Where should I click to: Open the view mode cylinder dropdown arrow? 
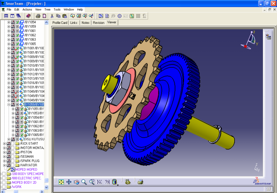[118, 185]
